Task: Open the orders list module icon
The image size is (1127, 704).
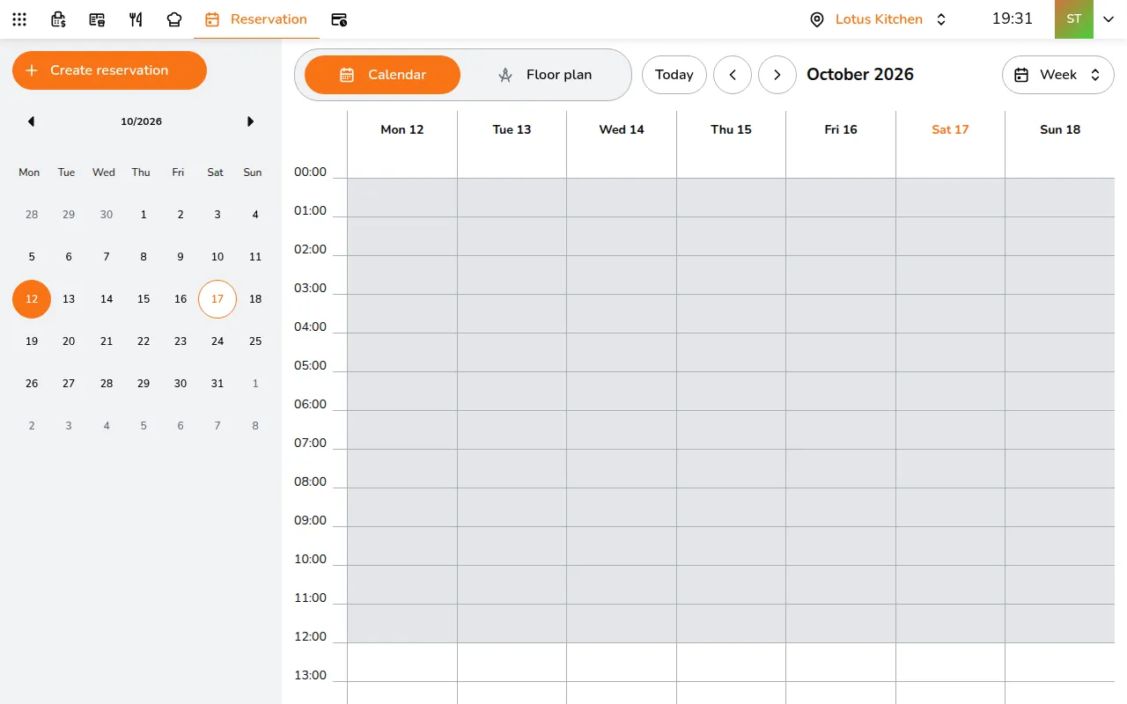Action: pos(97,19)
